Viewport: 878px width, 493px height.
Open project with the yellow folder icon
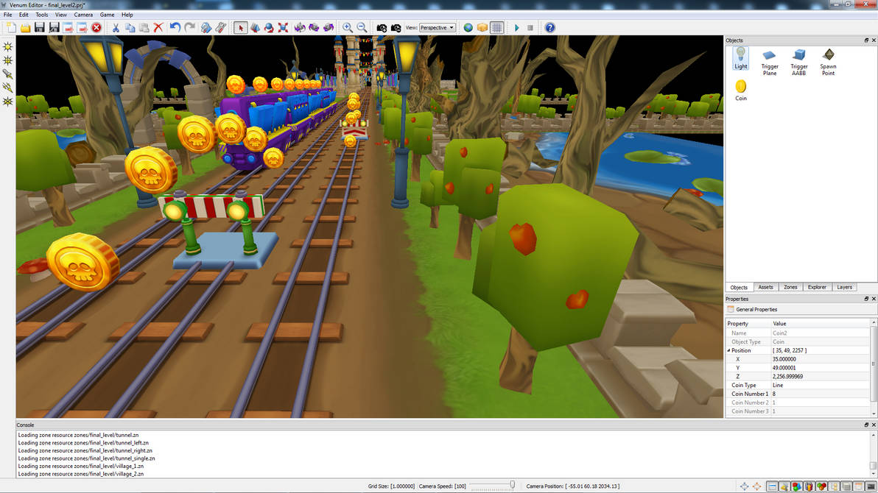pyautogui.click(x=25, y=27)
